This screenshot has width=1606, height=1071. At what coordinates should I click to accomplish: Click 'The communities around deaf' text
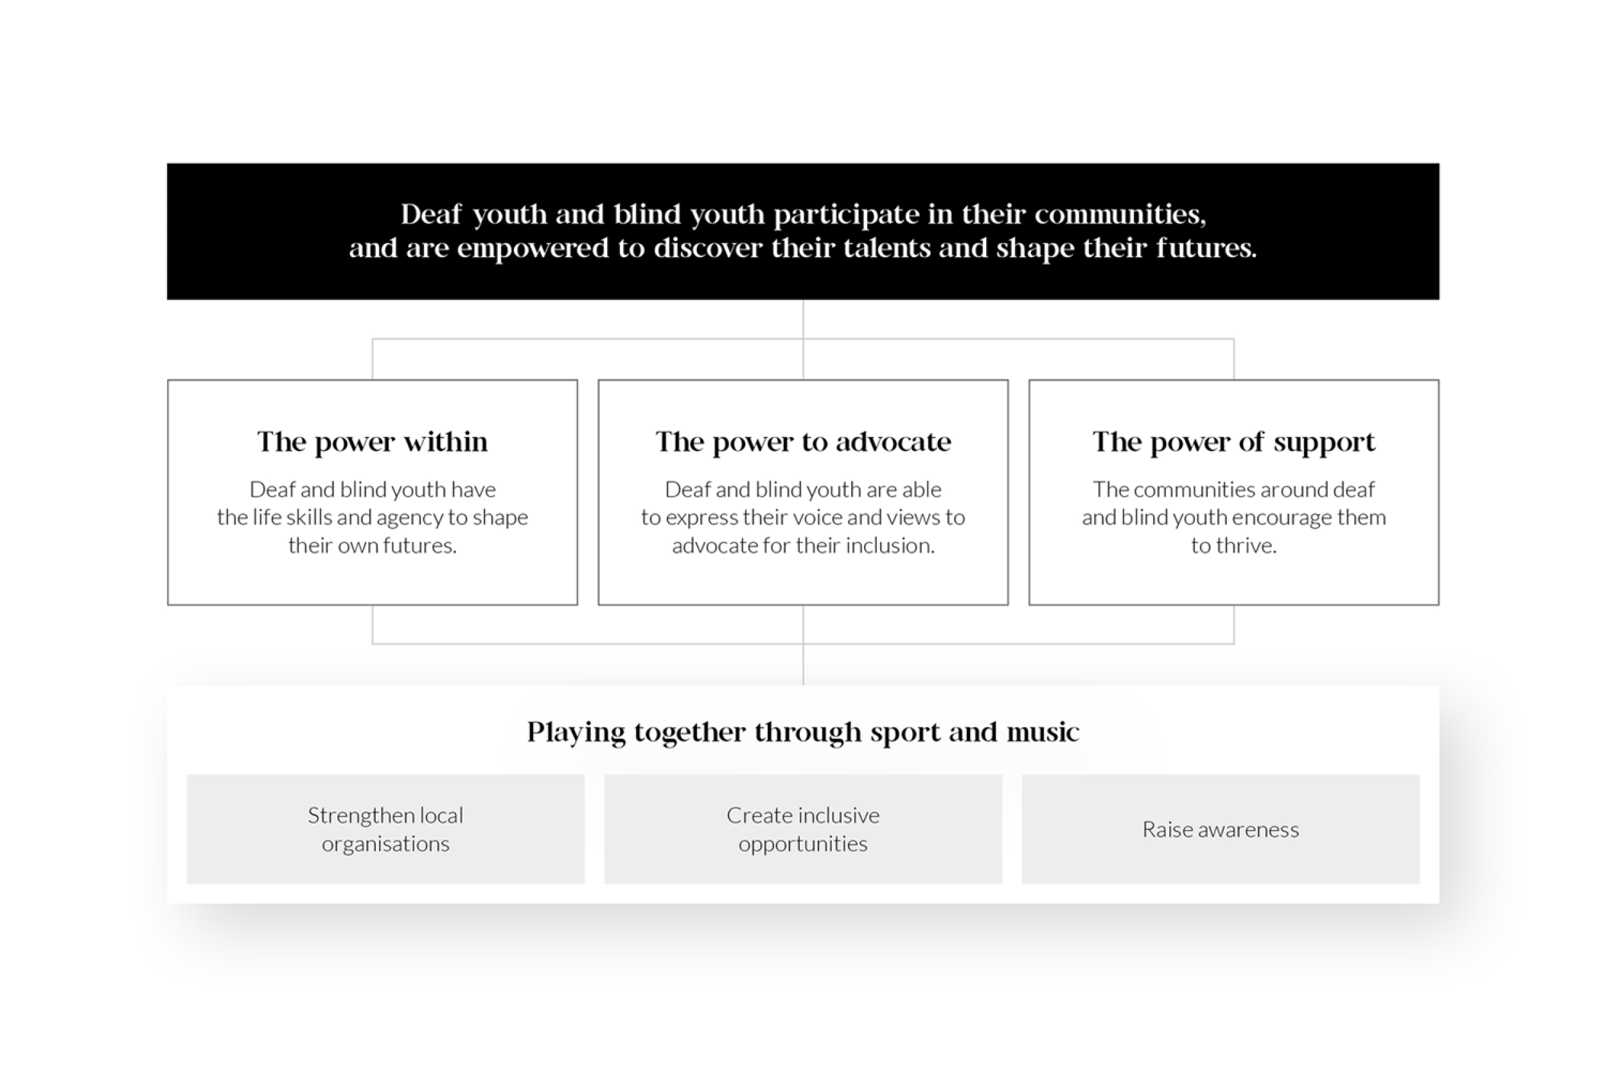click(x=1233, y=489)
